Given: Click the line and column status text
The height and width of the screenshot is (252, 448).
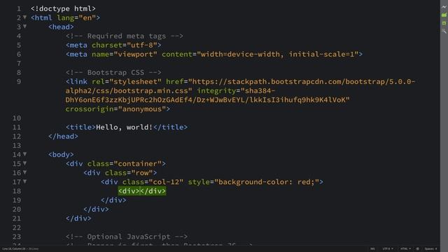Looking at the screenshot, I should [20, 249].
